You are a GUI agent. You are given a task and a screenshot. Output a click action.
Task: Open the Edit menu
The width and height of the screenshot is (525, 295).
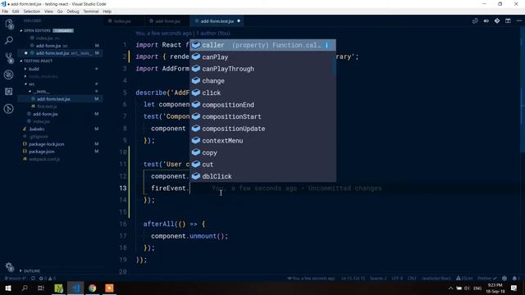coord(16,11)
